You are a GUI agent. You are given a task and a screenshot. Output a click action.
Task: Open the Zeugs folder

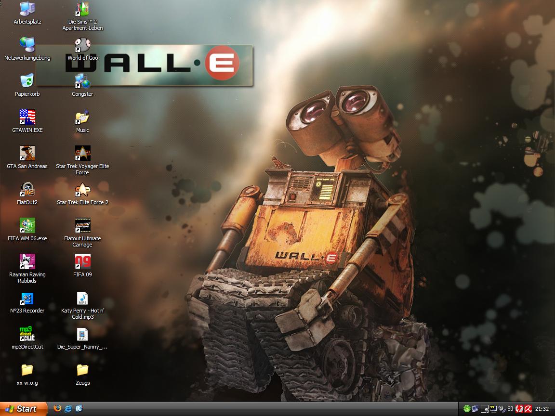pyautogui.click(x=82, y=370)
